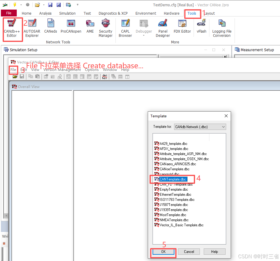Click the Stop measurement circle icon
The width and height of the screenshot is (280, 261).
pos(28,5)
